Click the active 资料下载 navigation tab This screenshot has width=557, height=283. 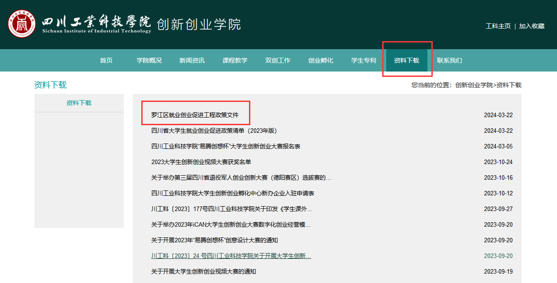pyautogui.click(x=406, y=60)
